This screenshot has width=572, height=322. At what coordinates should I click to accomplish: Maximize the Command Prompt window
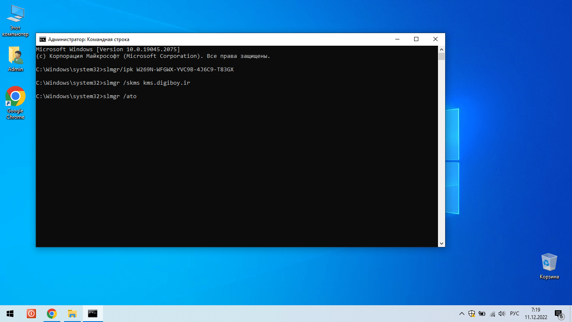(416, 39)
